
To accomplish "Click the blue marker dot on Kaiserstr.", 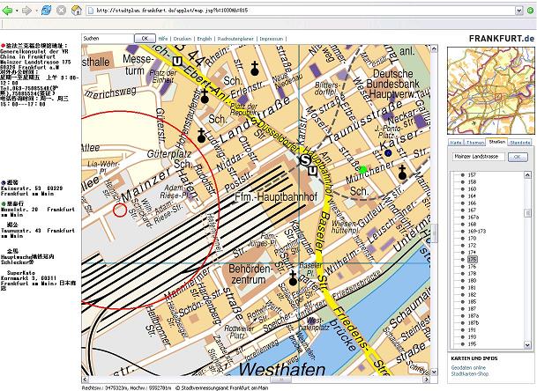I will [388, 153].
